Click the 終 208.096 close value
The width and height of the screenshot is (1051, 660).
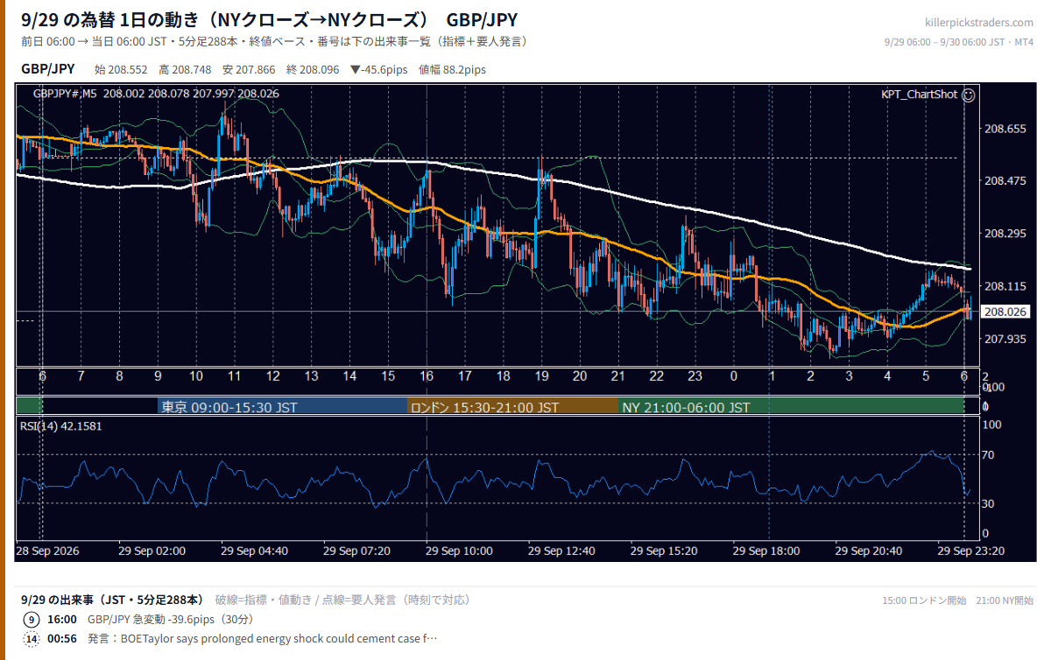(x=313, y=69)
